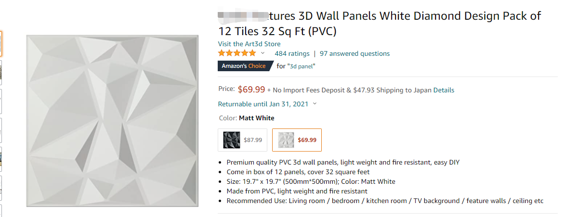Show the third thumbnail in left strip
The height and width of the screenshot is (217, 565).
click(1, 101)
